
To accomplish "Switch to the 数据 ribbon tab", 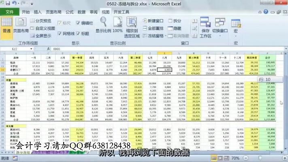I will pyautogui.click(x=81, y=12).
